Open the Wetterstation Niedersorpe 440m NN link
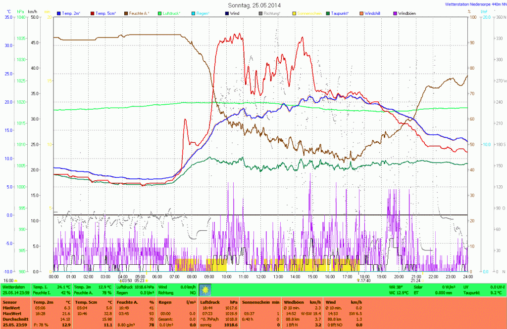Screen dimensions: 507x329 coord(474,4)
